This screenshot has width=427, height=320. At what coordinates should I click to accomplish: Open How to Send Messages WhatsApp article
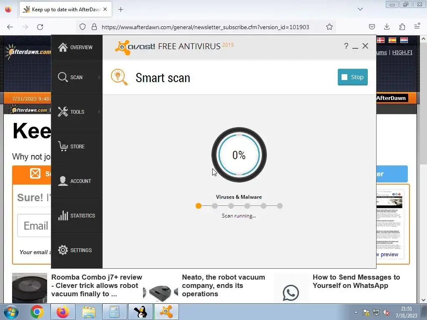[x=356, y=281]
